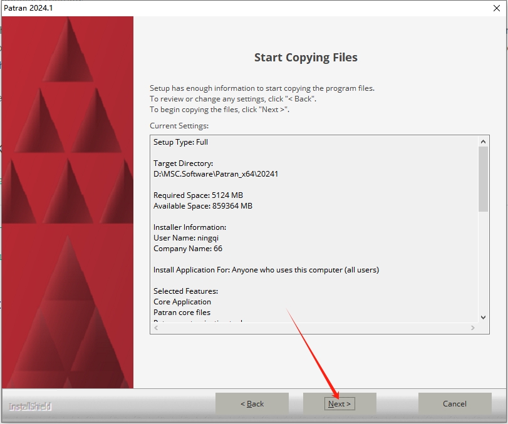Viewport: 508px width, 424px height.
Task: Click the target directory path text
Action: [x=215, y=174]
